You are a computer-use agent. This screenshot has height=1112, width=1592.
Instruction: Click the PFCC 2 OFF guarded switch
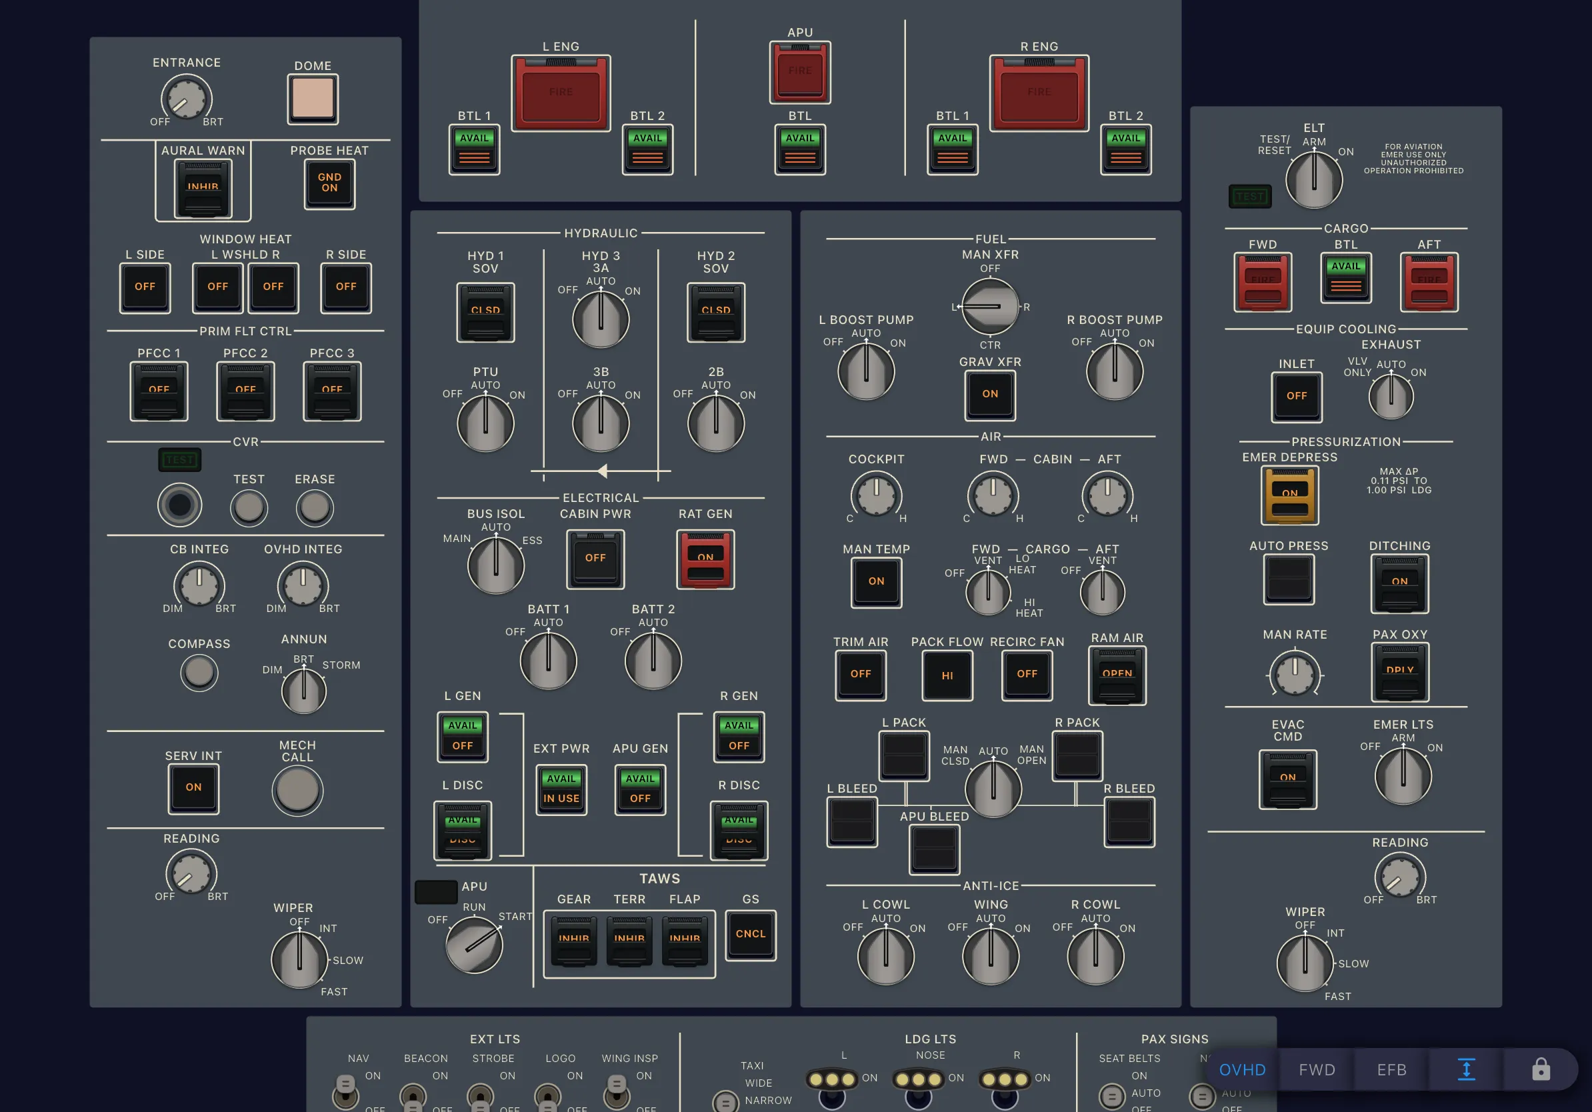point(245,392)
